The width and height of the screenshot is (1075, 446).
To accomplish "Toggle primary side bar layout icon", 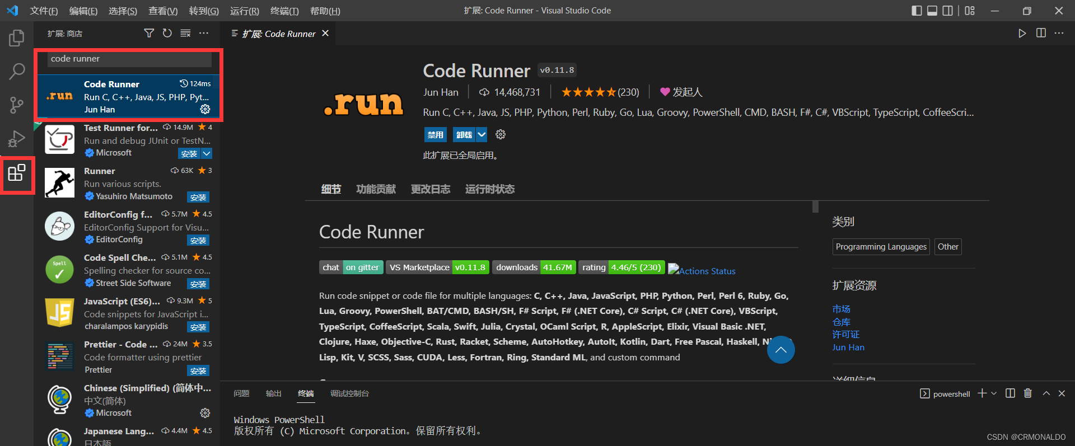I will 917,11.
